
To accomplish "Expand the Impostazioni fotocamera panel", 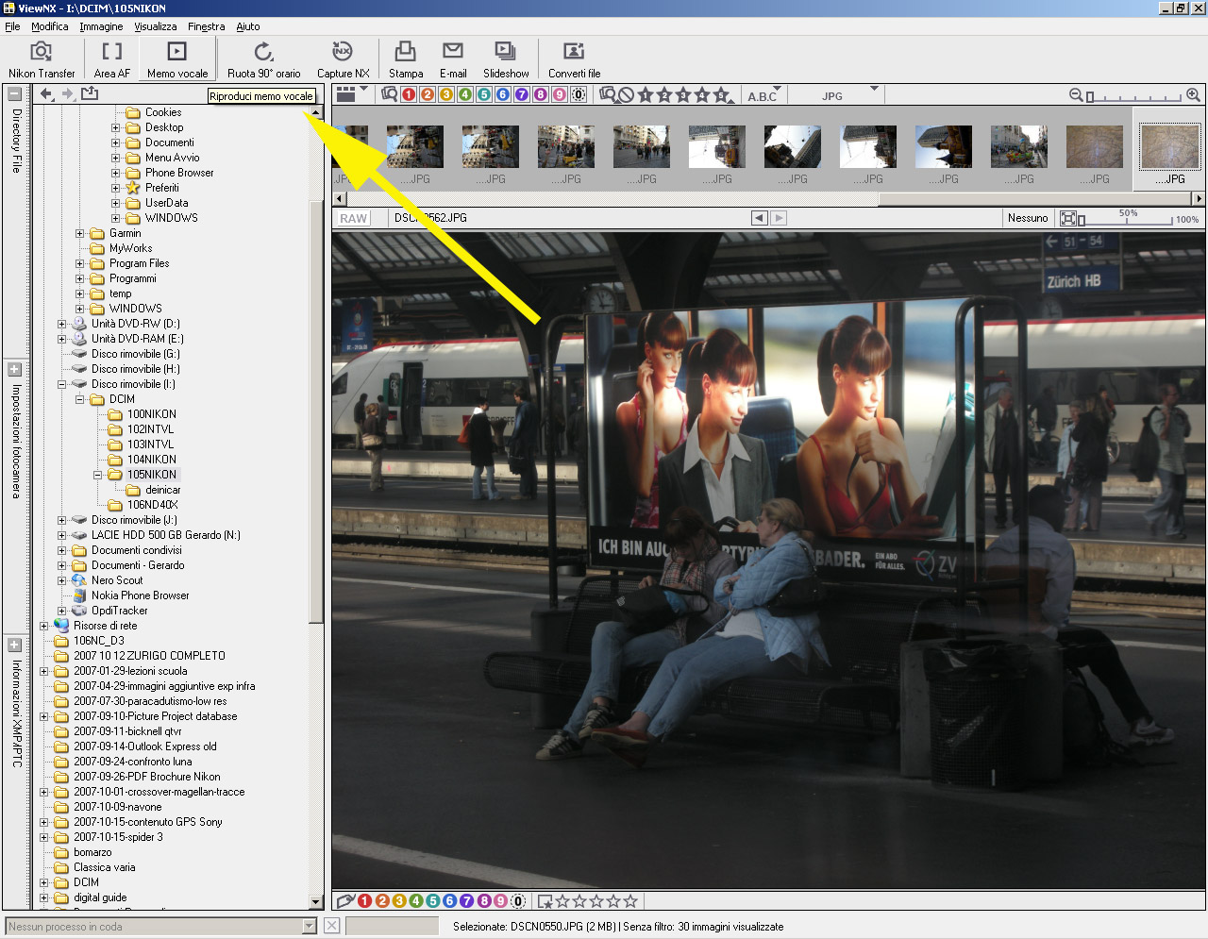I will [14, 370].
